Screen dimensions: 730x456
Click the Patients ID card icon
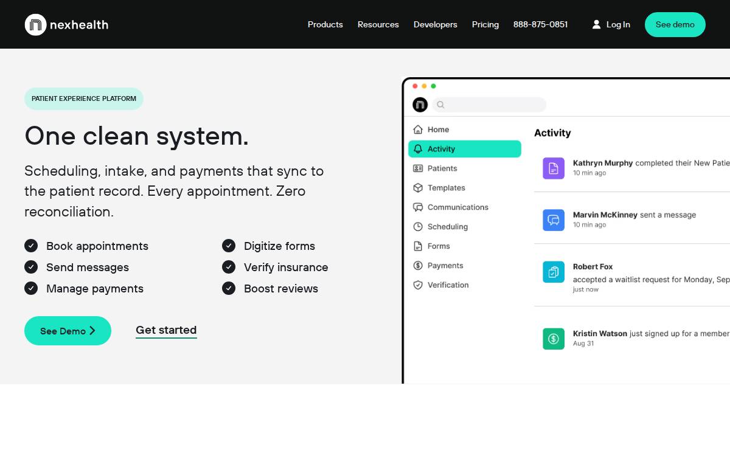[x=418, y=168]
